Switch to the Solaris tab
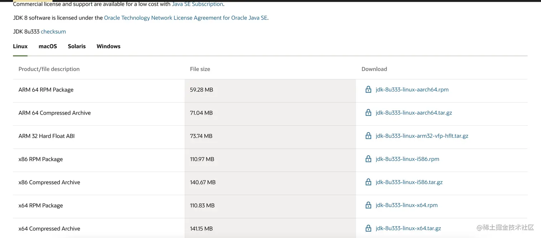The width and height of the screenshot is (541, 238). pyautogui.click(x=77, y=46)
